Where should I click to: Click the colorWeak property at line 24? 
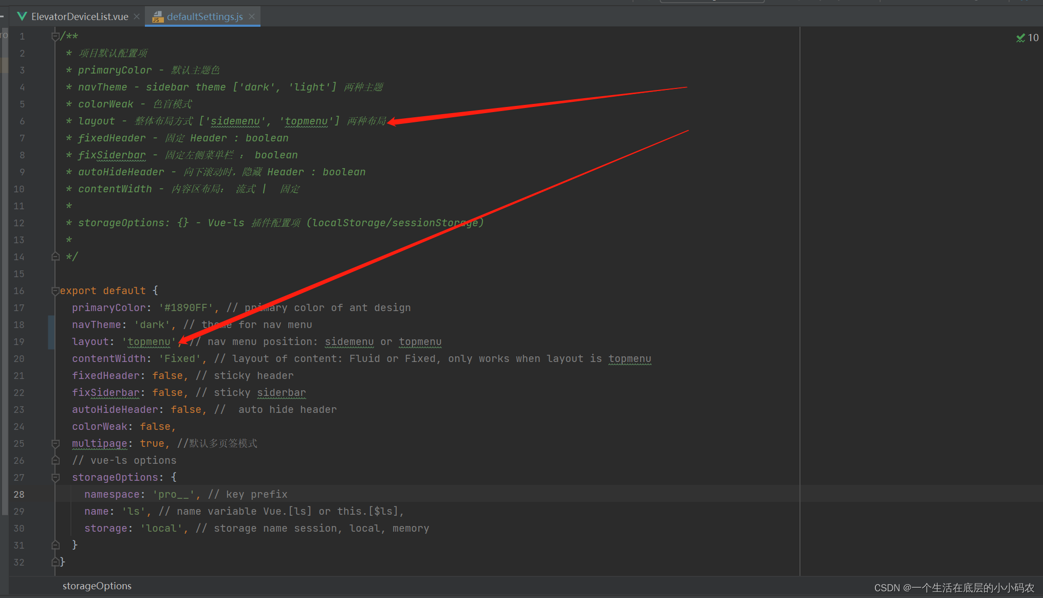pyautogui.click(x=100, y=426)
